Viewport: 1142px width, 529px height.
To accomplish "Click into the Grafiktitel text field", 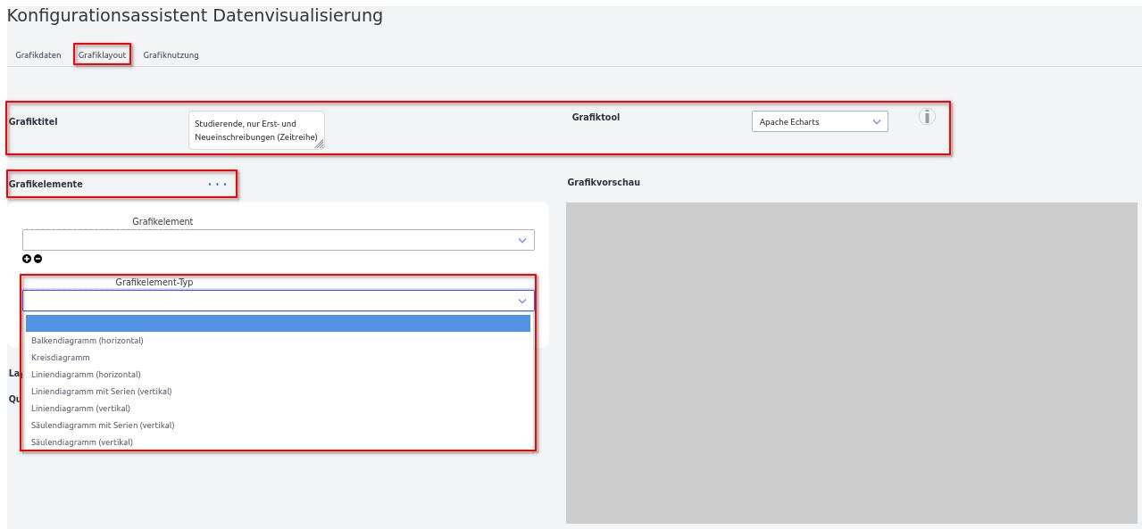I will pyautogui.click(x=255, y=130).
